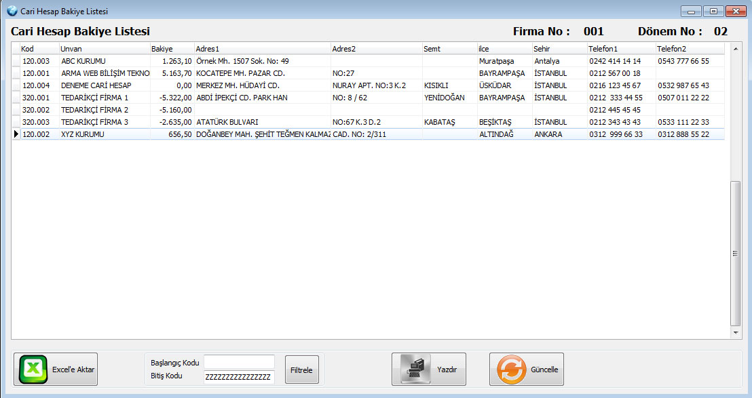The height and width of the screenshot is (398, 752).
Task: Click address cell ATATÜRK BULVARI
Action: [263, 122]
